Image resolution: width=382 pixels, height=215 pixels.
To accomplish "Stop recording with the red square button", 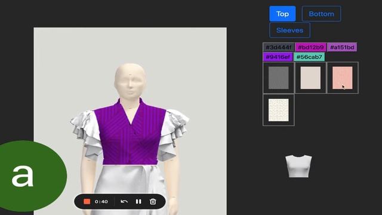I will [87, 202].
